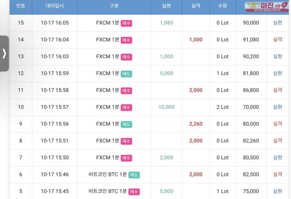Select the date 10-17 15:45
Viewport: 291px width, 199px height.
click(x=55, y=191)
